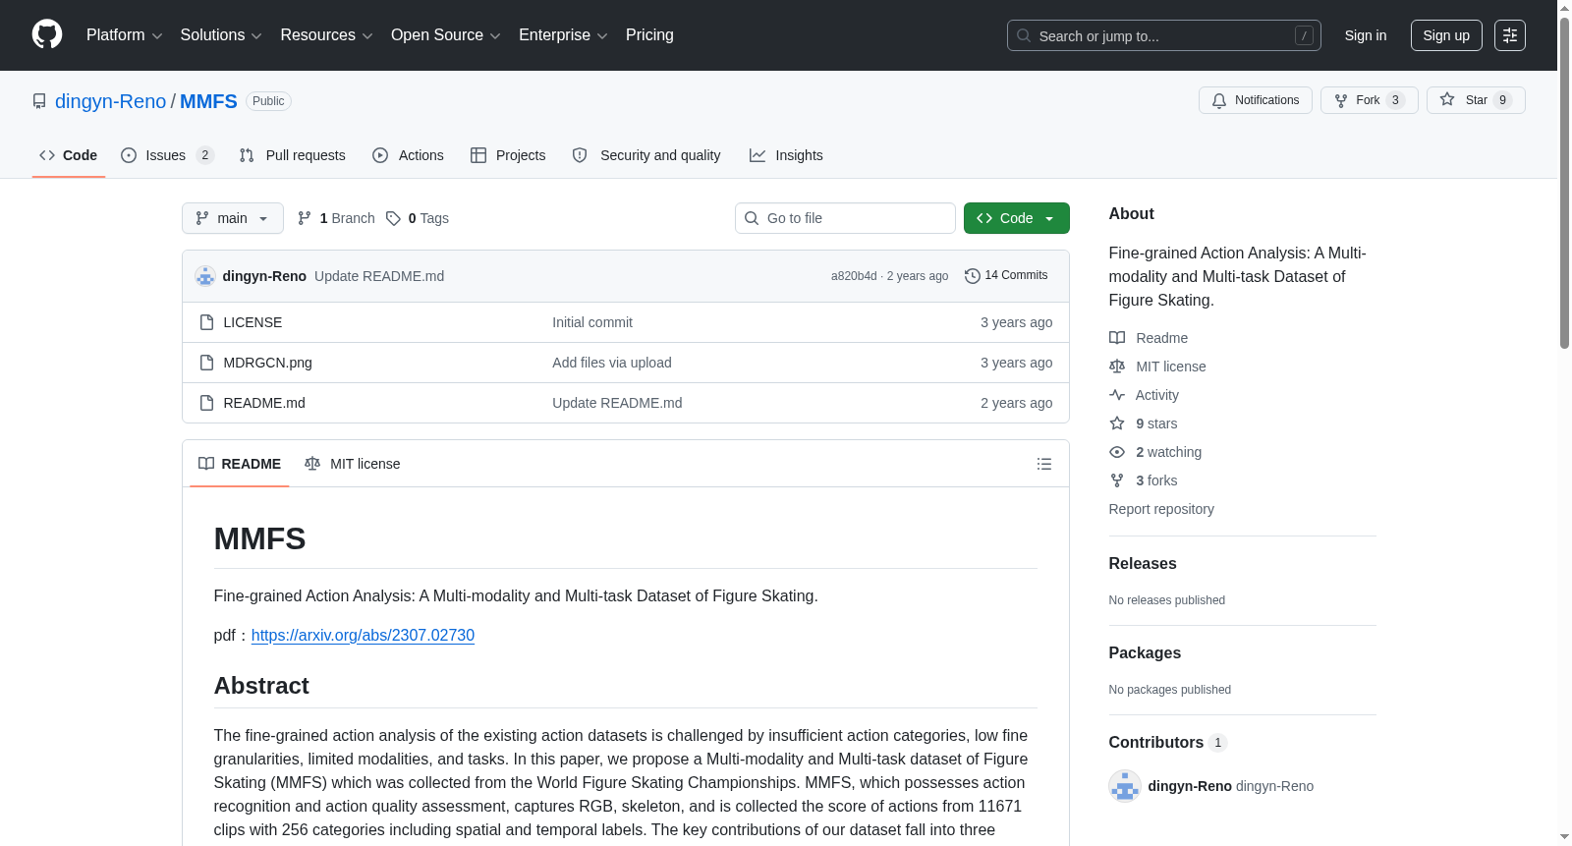Screen dimensions: 1572x846
Task: Click the dingyn-Reno commit author avatar
Action: click(x=205, y=276)
